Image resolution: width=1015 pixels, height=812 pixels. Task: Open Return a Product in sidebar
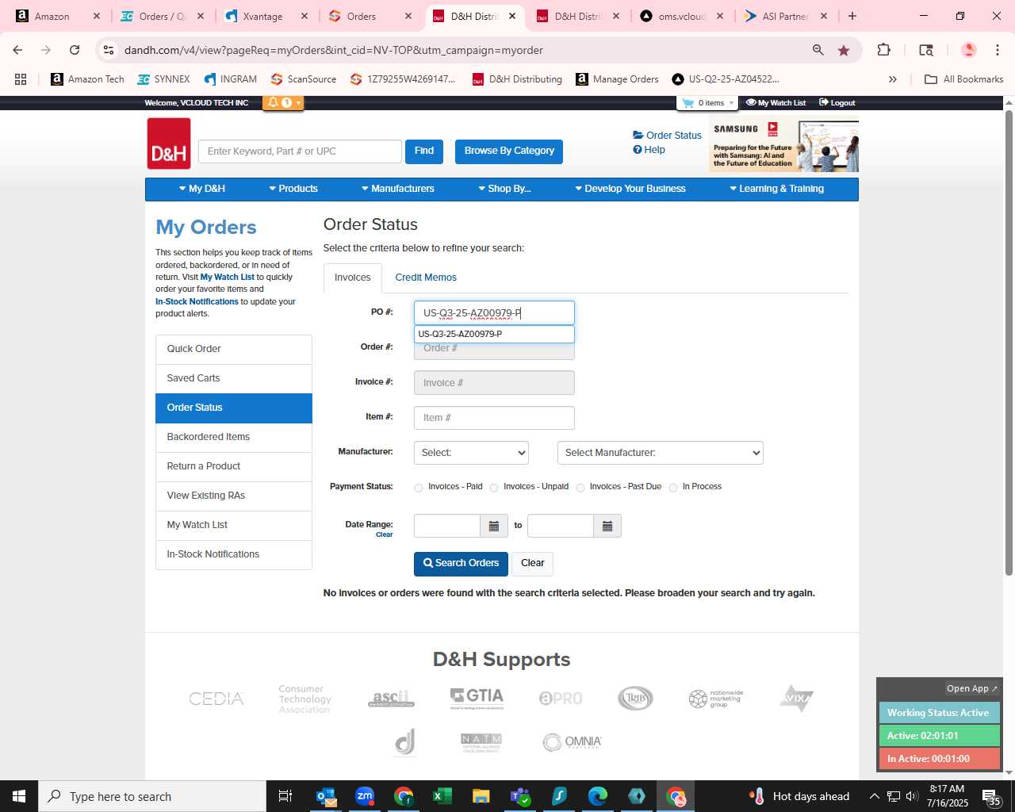click(234, 466)
